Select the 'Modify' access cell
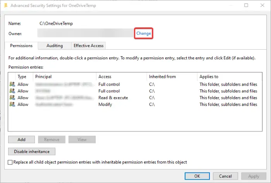 click(105, 104)
